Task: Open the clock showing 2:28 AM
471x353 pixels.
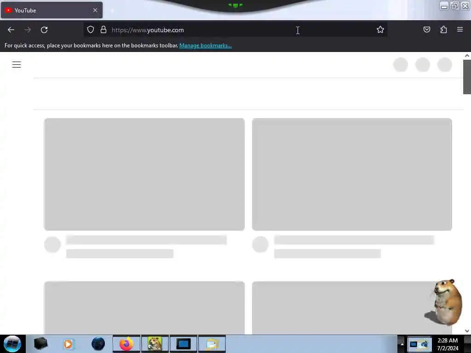Action: (448, 344)
